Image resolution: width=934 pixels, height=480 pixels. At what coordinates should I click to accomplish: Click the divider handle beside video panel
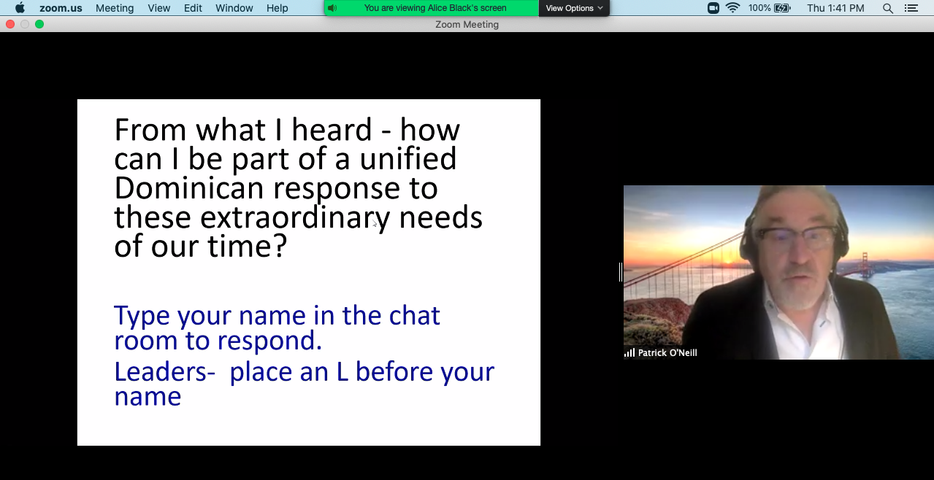point(621,272)
